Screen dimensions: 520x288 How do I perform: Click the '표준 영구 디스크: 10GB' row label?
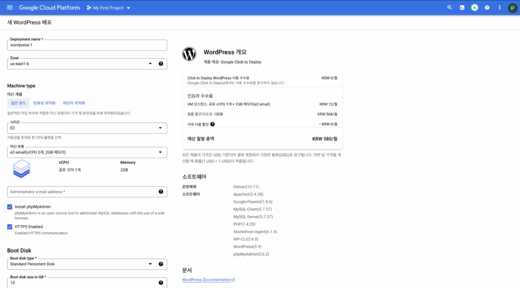(x=205, y=114)
